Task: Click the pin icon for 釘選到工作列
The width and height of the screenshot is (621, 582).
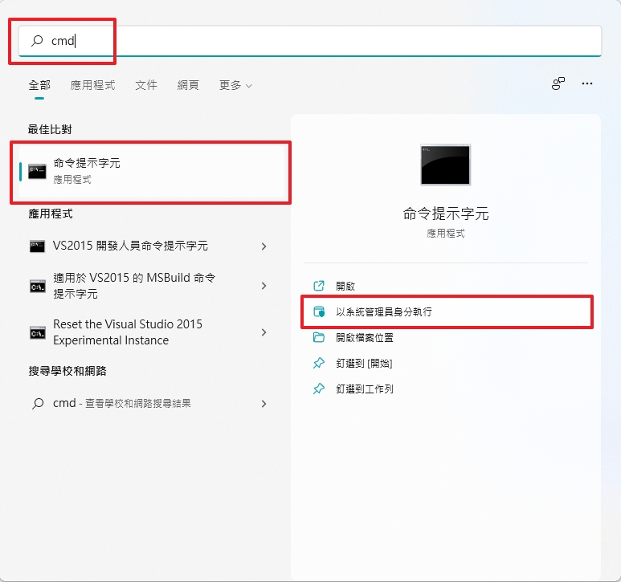Action: click(x=319, y=389)
